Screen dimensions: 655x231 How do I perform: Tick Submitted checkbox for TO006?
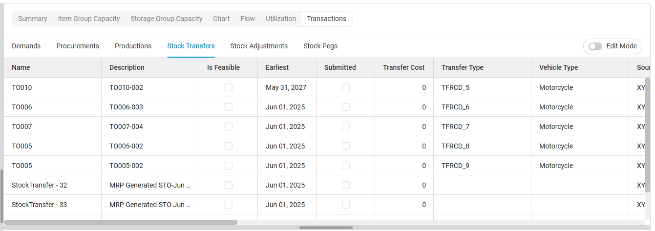pos(346,107)
